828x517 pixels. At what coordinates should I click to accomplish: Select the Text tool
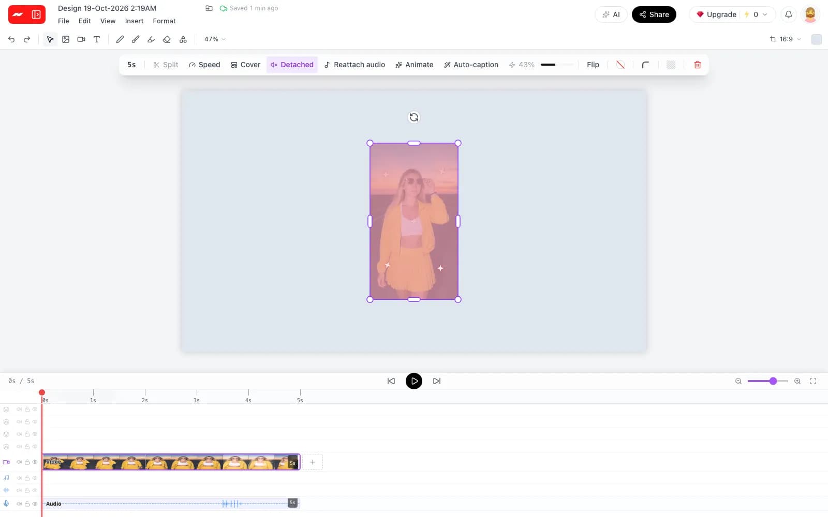97,39
